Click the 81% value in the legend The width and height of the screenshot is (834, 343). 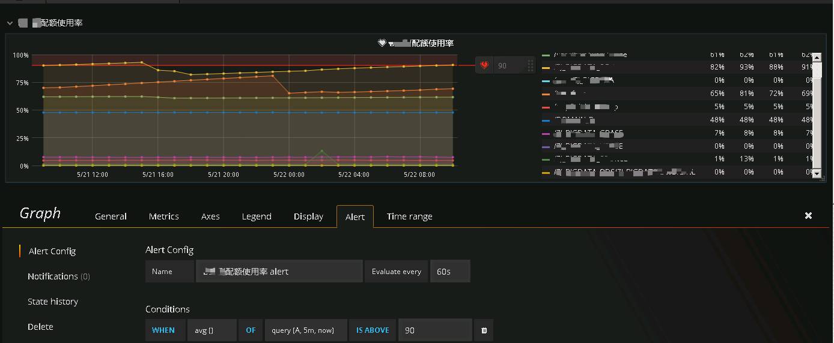pyautogui.click(x=747, y=94)
